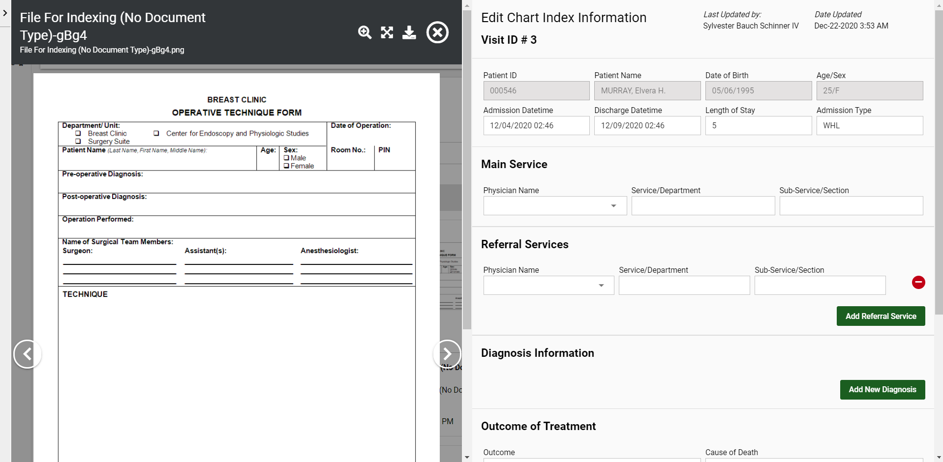Image resolution: width=943 pixels, height=462 pixels.
Task: Select the 'Outcome of Treatment' heading
Action: [538, 426]
